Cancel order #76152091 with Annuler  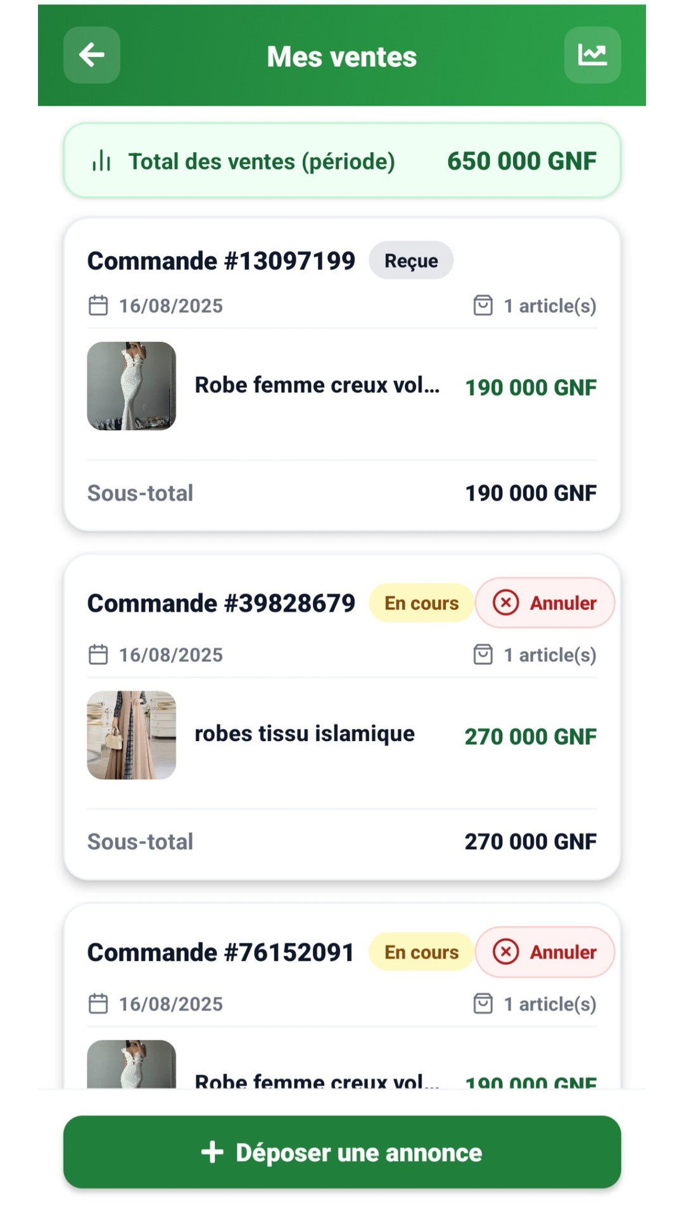point(545,952)
